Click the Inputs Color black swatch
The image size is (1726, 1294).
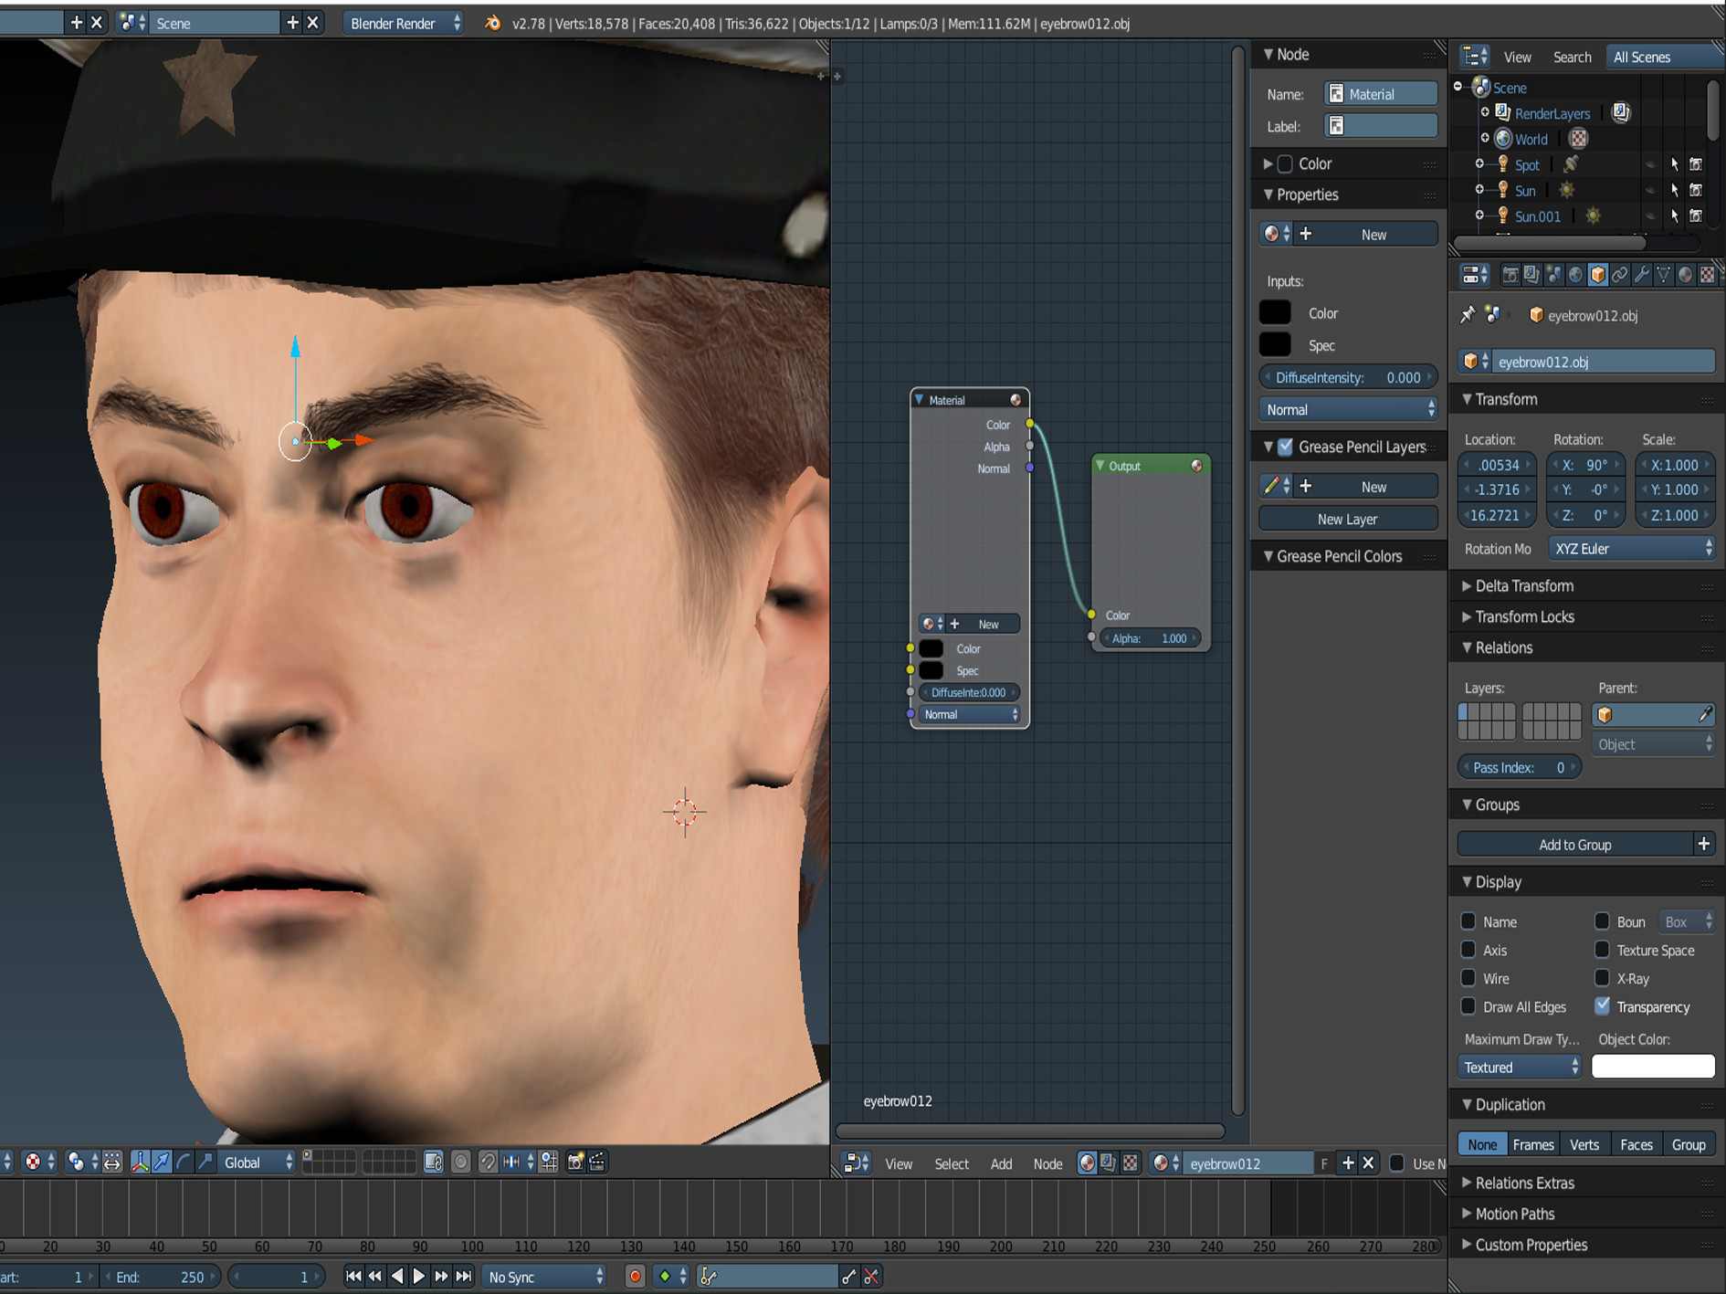coord(1275,312)
